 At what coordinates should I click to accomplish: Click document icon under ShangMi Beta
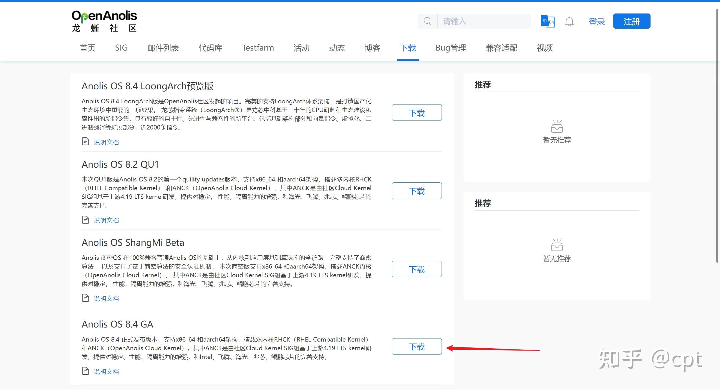tap(85, 298)
